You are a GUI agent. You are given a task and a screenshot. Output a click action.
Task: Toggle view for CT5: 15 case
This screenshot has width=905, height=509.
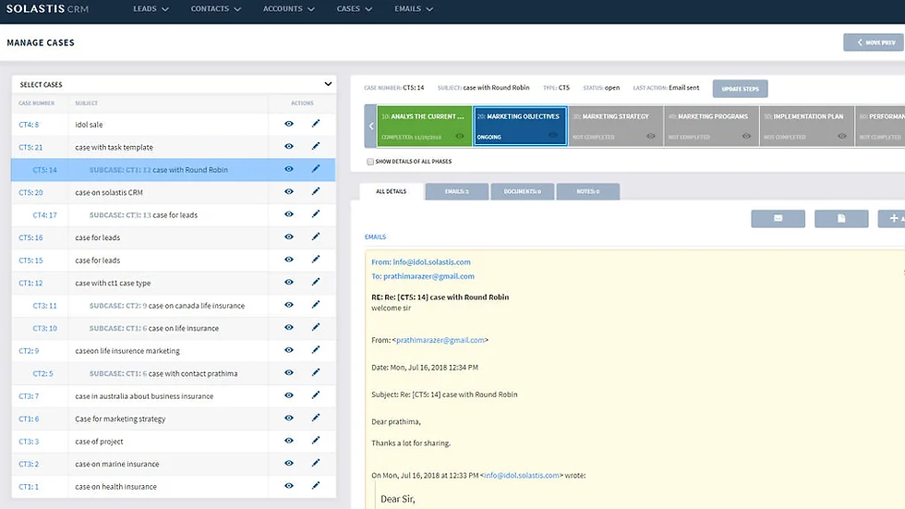point(289,259)
